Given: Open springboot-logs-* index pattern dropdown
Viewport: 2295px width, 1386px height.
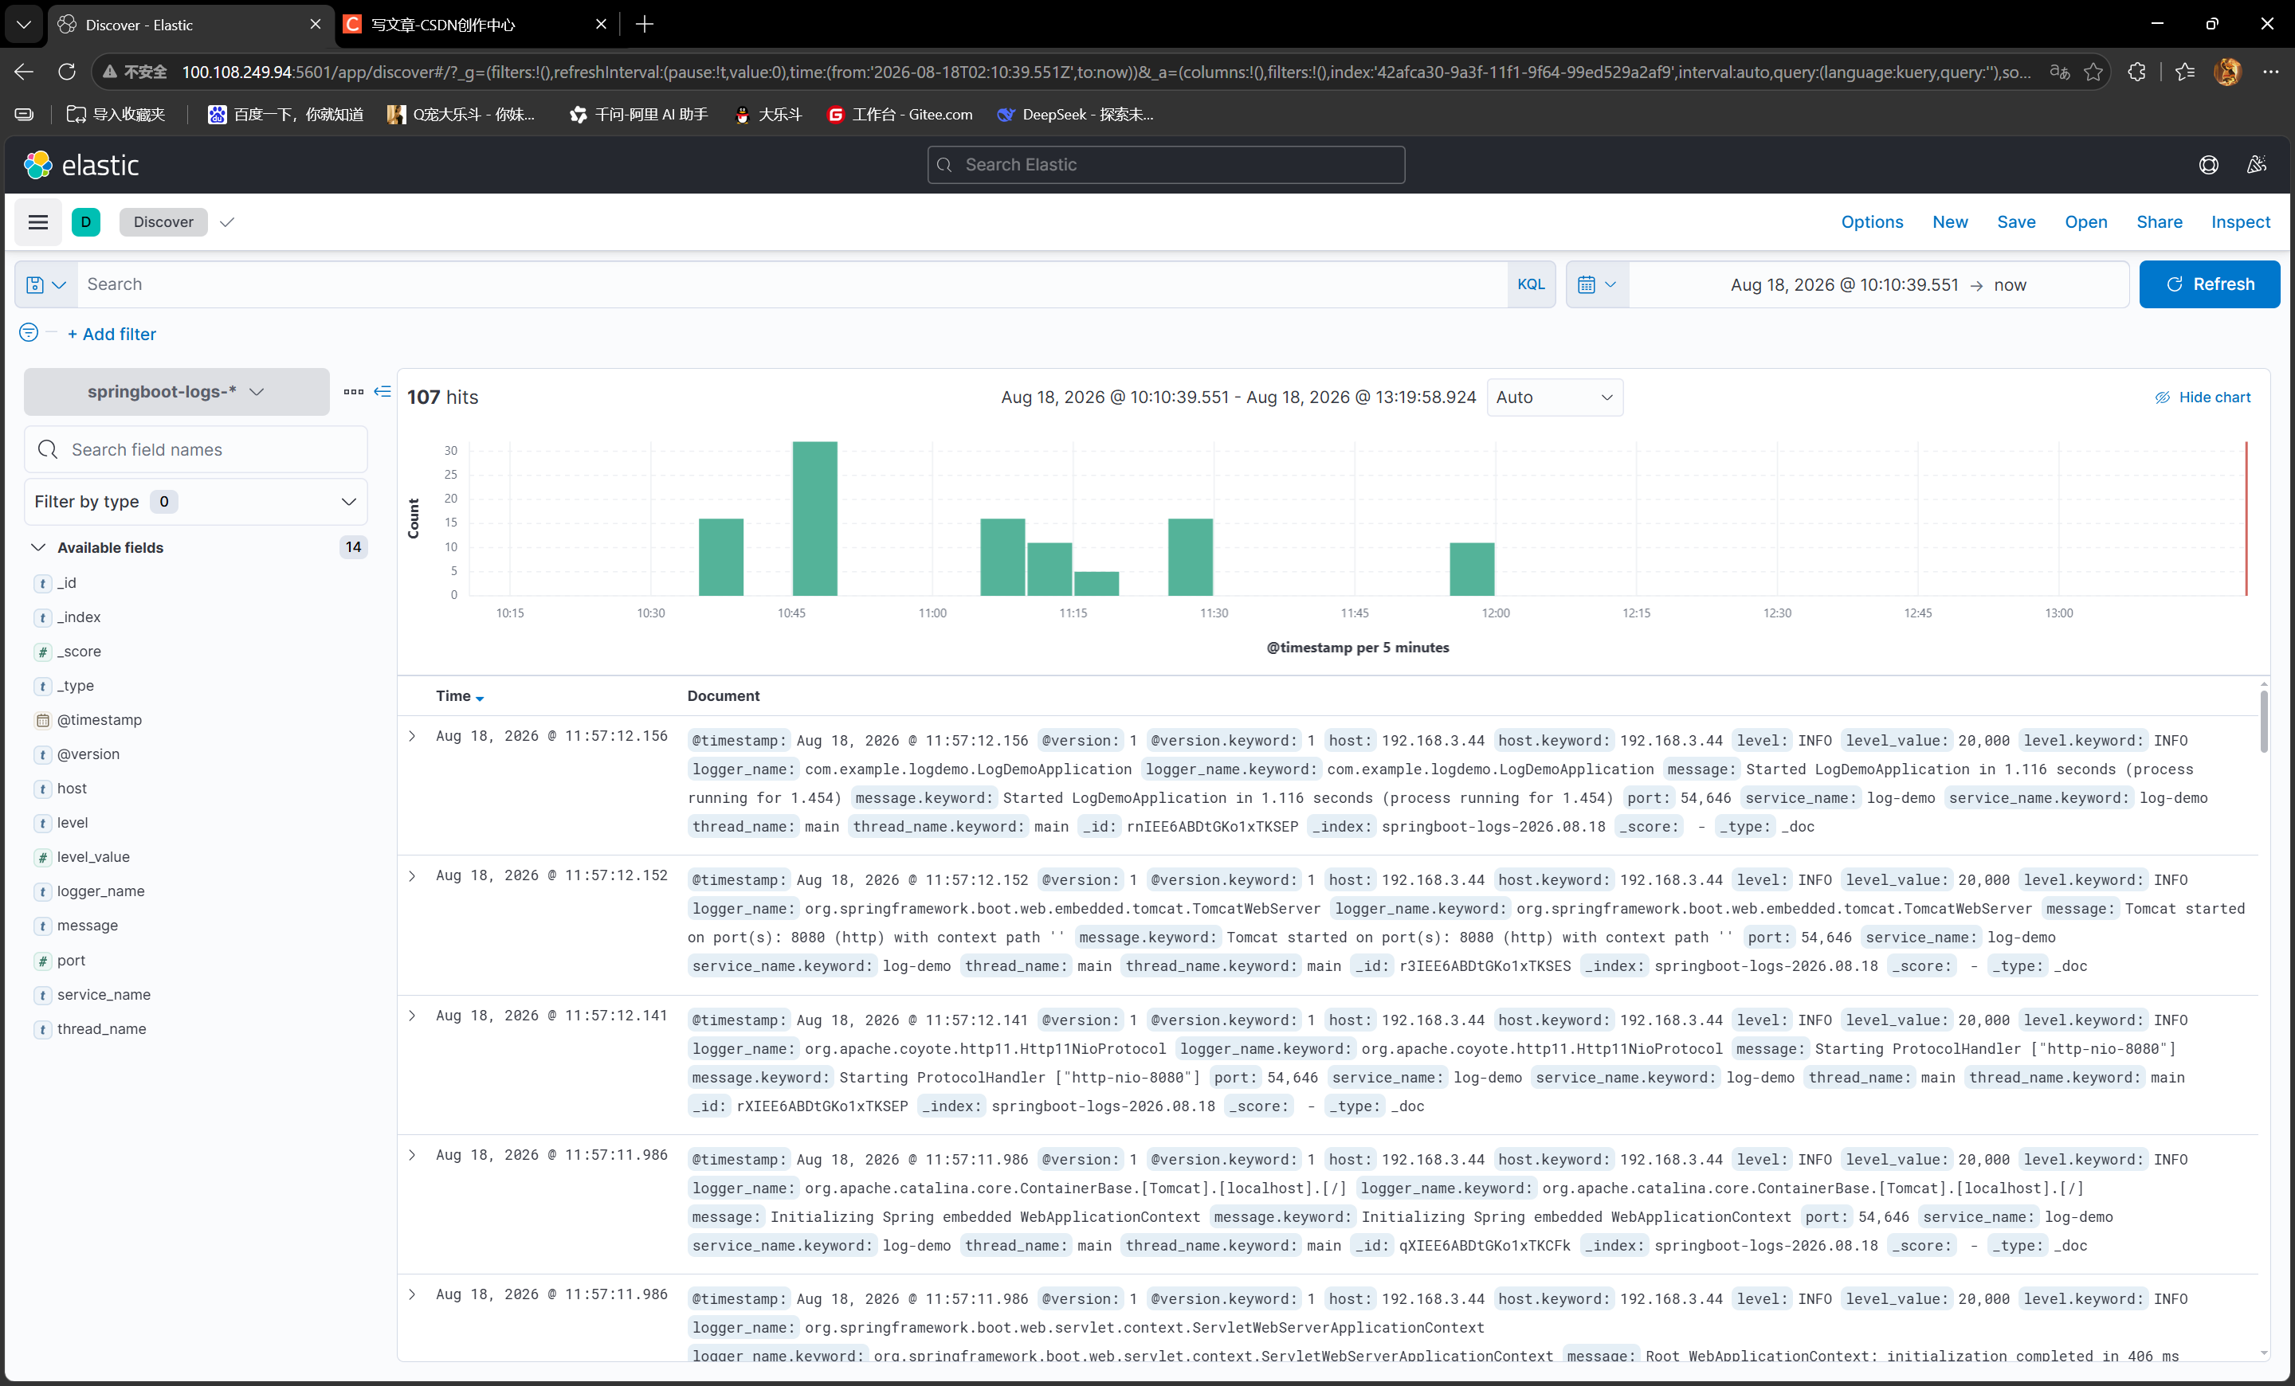Looking at the screenshot, I should click(176, 392).
